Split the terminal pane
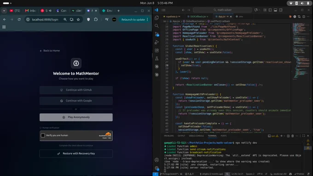Viewport: 313px width, 176px height. click(288, 136)
